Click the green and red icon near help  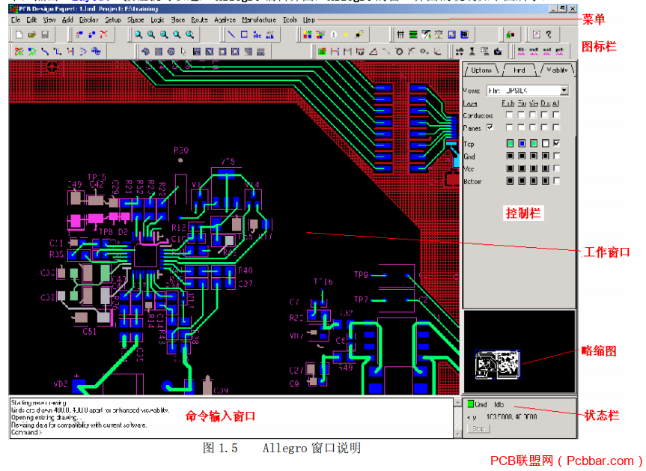[511, 34]
